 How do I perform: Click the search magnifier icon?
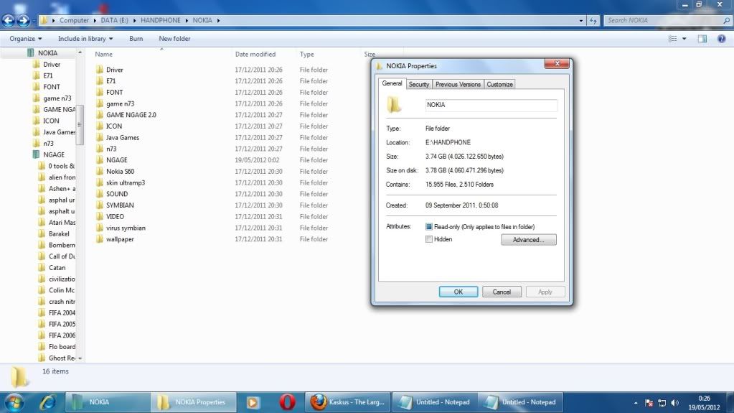point(726,21)
